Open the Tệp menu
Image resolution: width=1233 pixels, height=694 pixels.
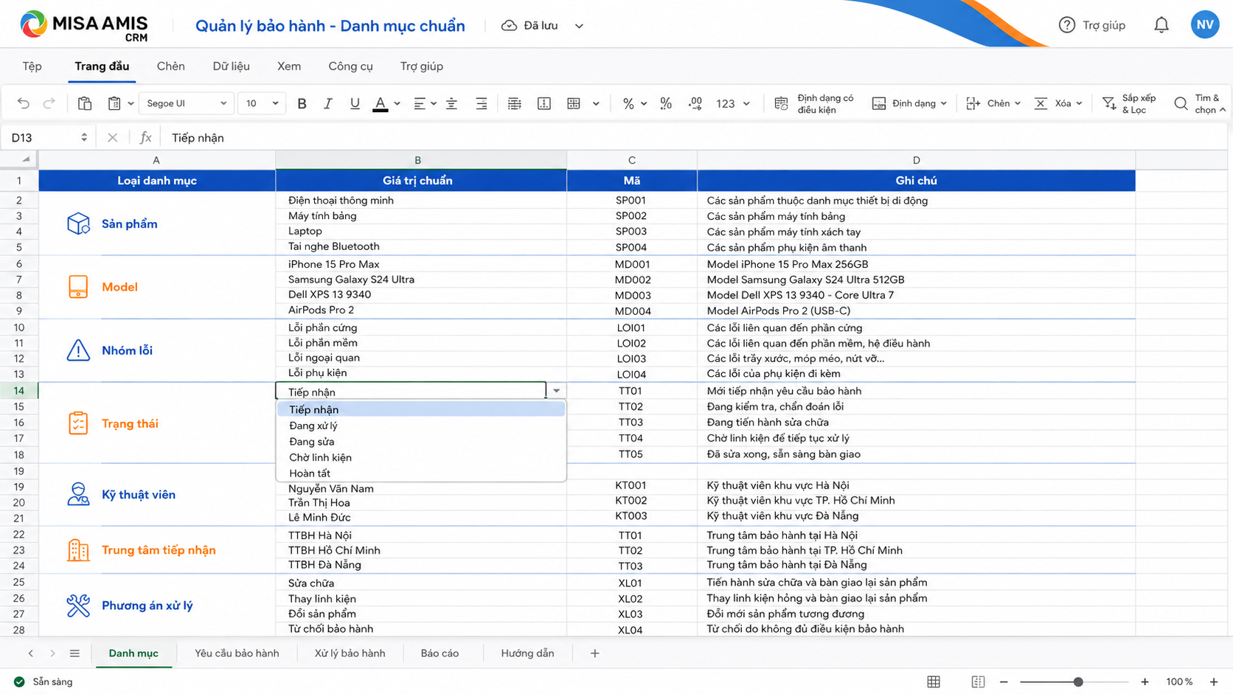[32, 66]
